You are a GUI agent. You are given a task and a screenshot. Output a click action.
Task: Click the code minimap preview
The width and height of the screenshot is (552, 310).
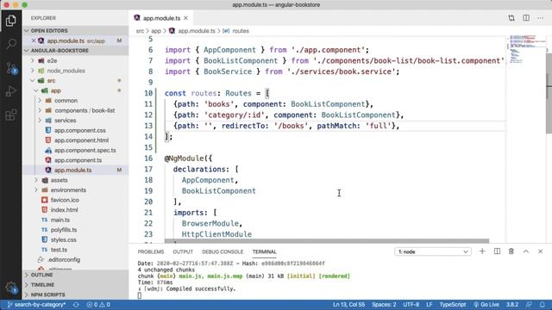coord(526,49)
